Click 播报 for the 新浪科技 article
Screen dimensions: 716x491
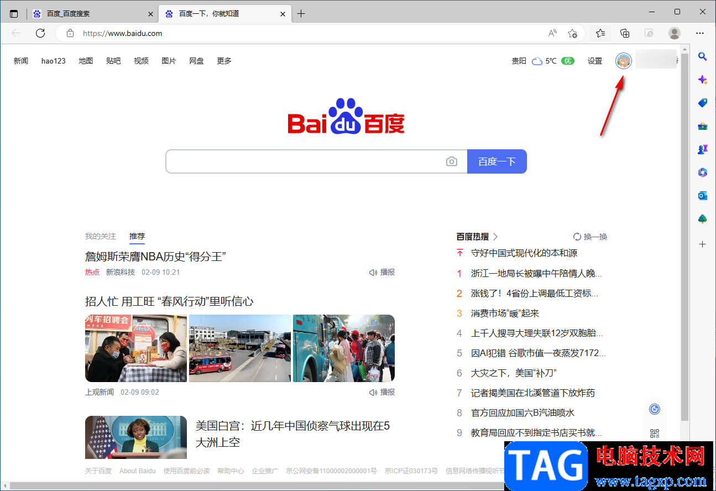(382, 272)
